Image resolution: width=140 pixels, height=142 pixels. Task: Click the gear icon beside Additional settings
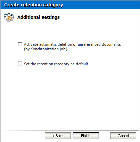point(9,17)
